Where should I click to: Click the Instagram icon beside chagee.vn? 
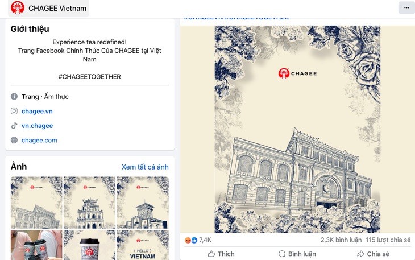click(14, 111)
